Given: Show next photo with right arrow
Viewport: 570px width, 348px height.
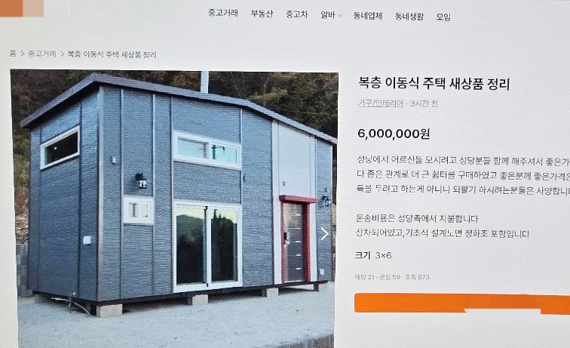Looking at the screenshot, I should pyautogui.click(x=325, y=234).
